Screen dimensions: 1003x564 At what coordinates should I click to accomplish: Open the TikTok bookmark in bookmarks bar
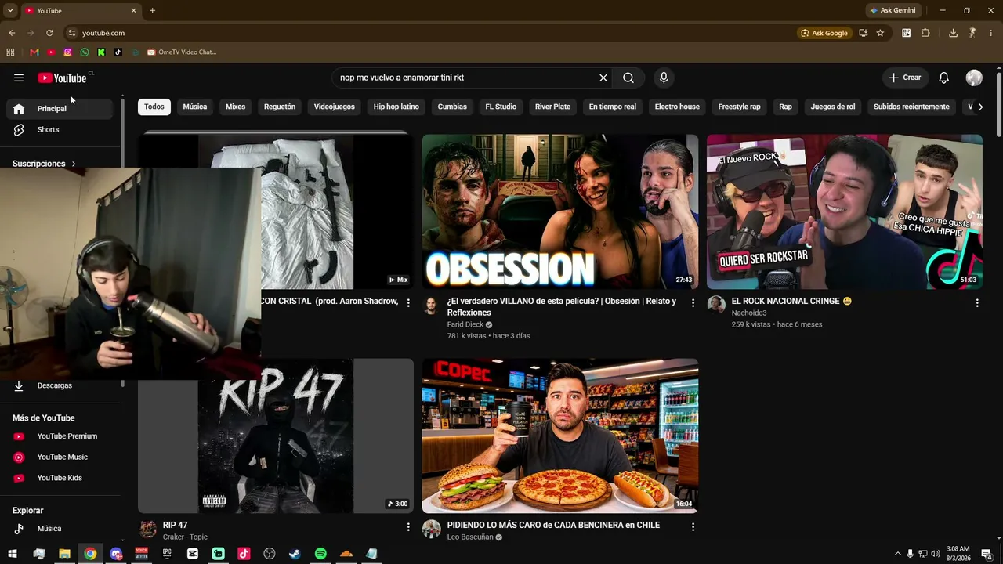point(118,52)
